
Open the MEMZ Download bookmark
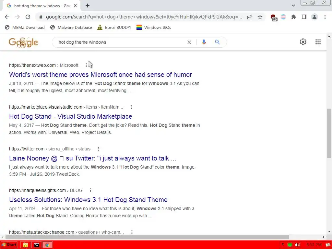pos(25,27)
